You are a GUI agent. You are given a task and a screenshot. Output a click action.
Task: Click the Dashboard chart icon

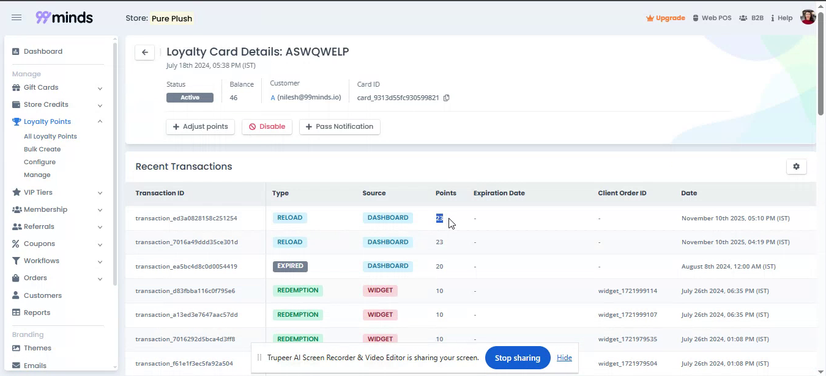coord(17,51)
